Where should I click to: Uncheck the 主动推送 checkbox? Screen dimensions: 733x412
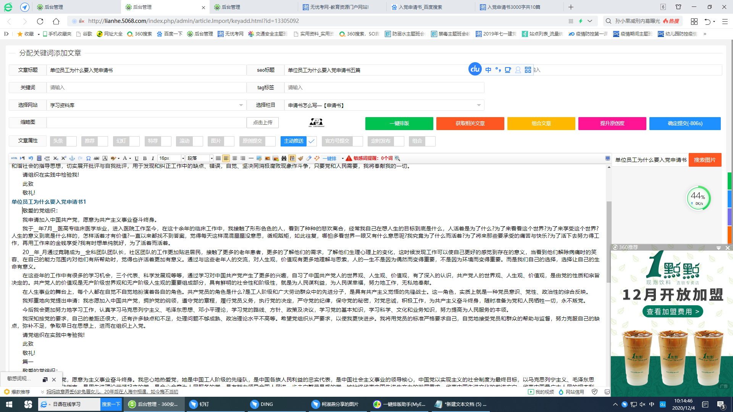[312, 141]
